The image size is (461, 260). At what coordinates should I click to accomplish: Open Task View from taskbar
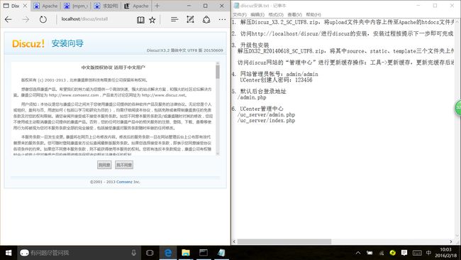pos(150,253)
